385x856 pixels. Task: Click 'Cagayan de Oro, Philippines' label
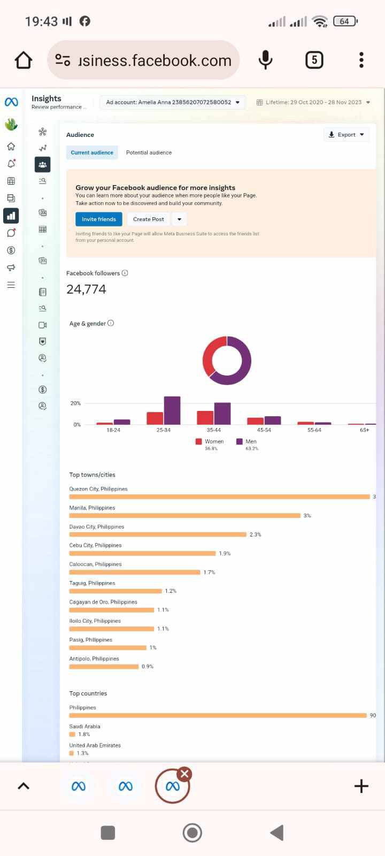click(103, 602)
